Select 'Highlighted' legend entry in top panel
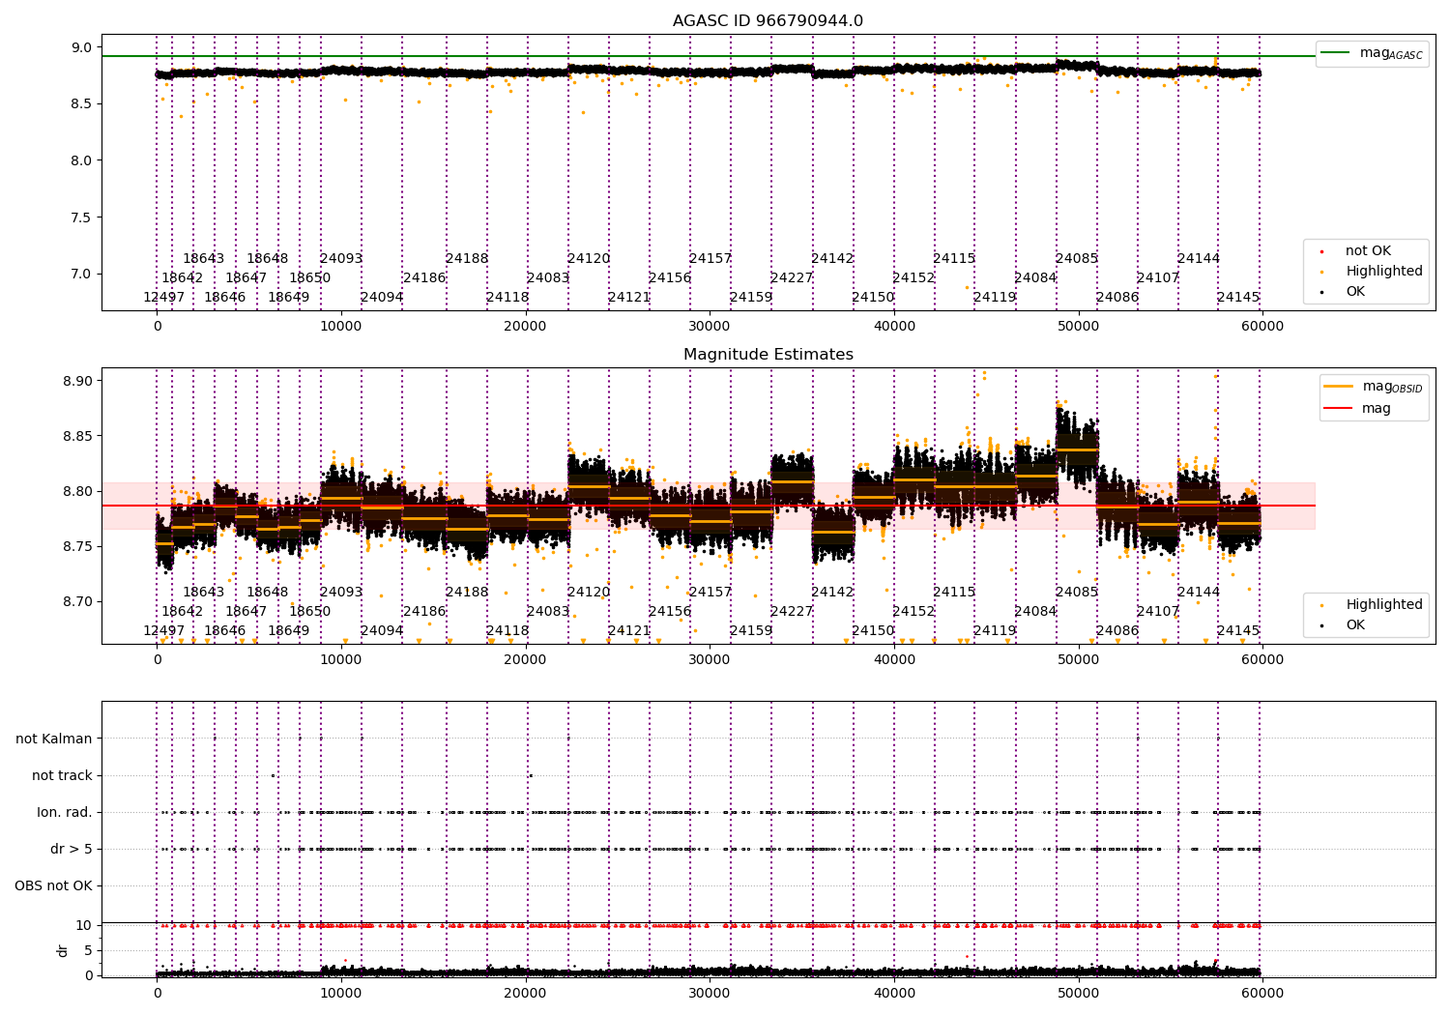Image resolution: width=1450 pixels, height=1015 pixels. click(1383, 272)
